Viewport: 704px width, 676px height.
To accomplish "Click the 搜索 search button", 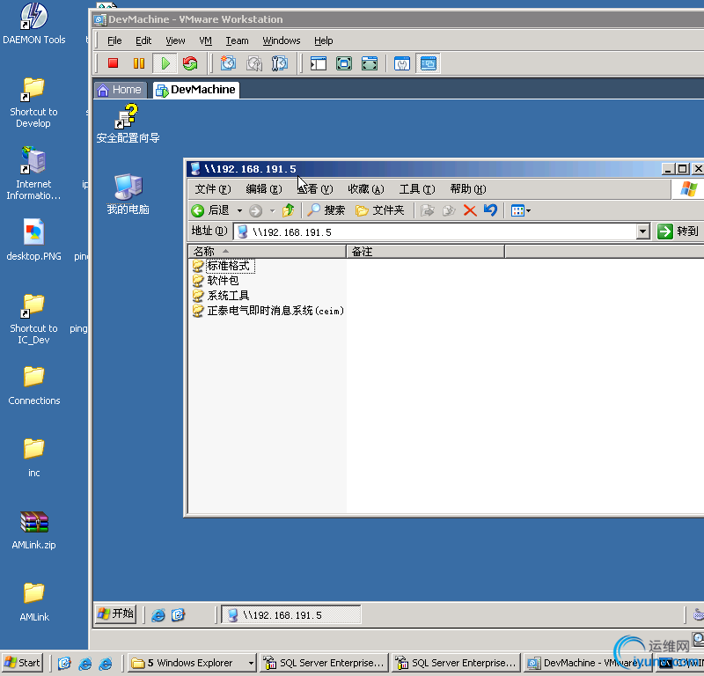I will coord(326,210).
